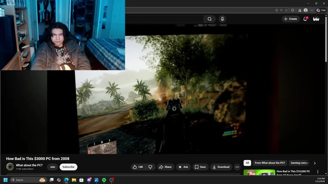The image size is (328, 184).
Task: Open the What about the PC? channel name
Action: 29,165
